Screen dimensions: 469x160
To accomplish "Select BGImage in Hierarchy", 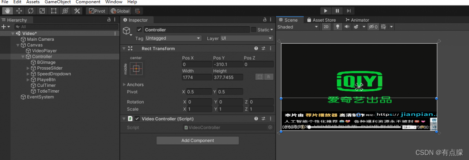I will tap(46, 63).
